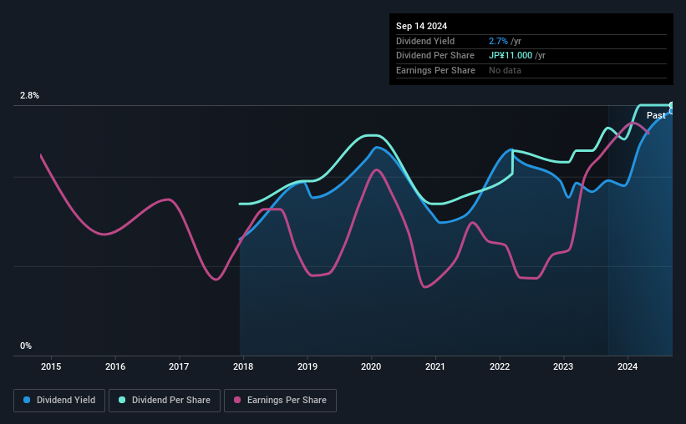686x424 pixels.
Task: Click the 2023 x-axis label
Action: click(x=563, y=366)
